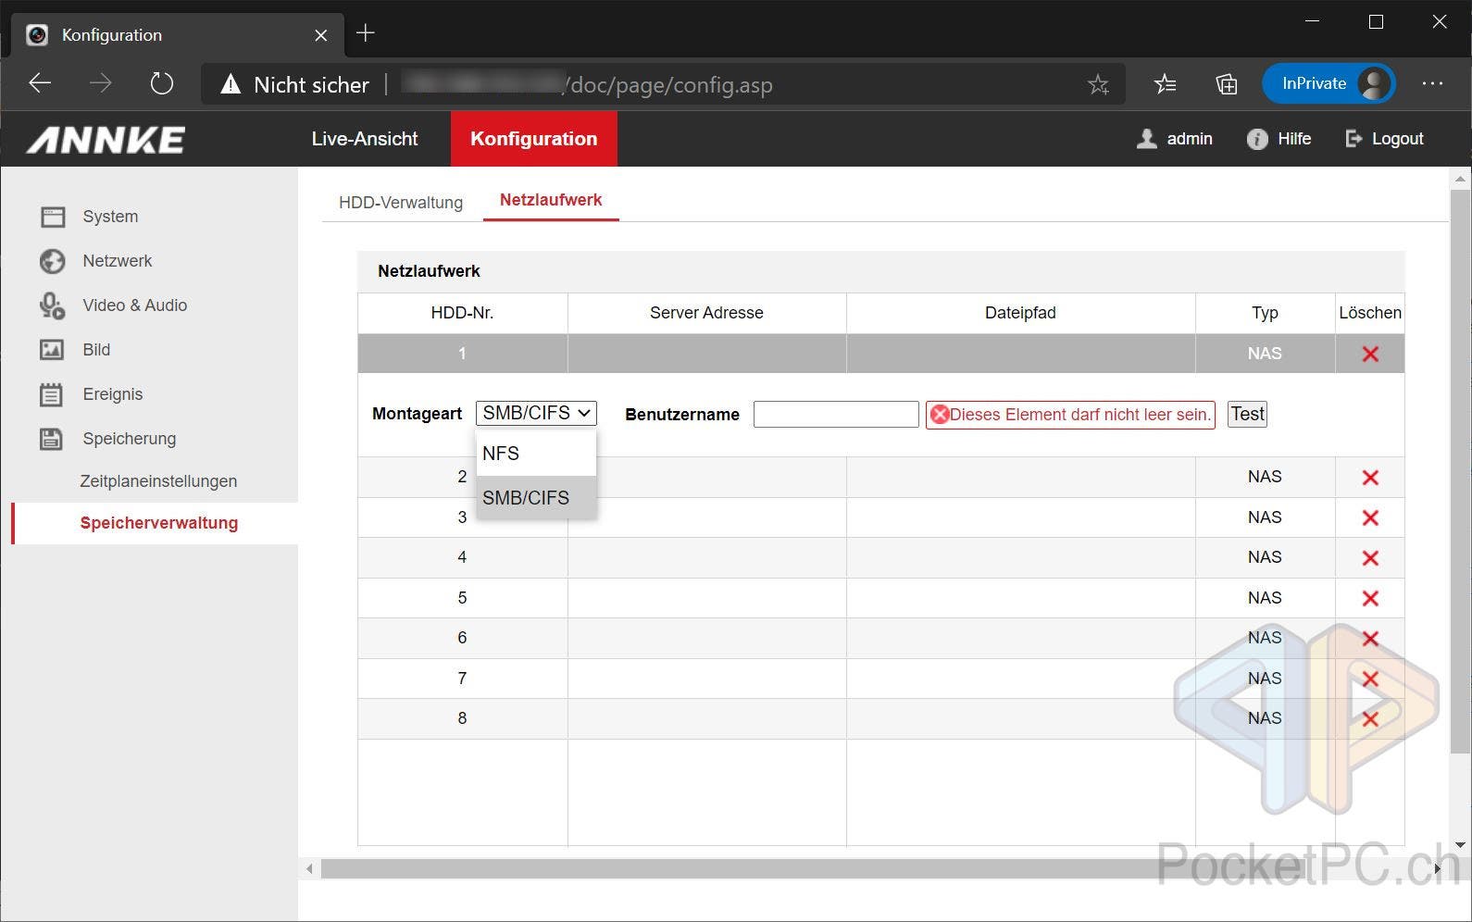The width and height of the screenshot is (1472, 922).
Task: Delete network drive row 1
Action: 1370,354
